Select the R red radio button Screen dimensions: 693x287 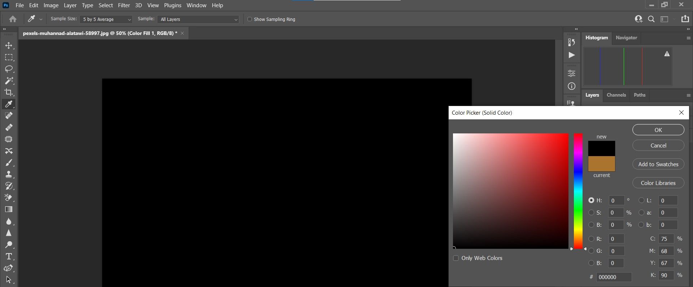591,239
